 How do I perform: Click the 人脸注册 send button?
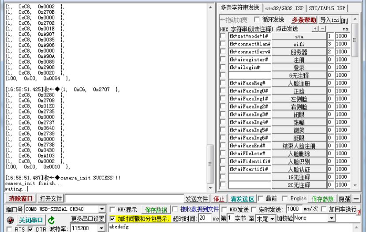299,83
